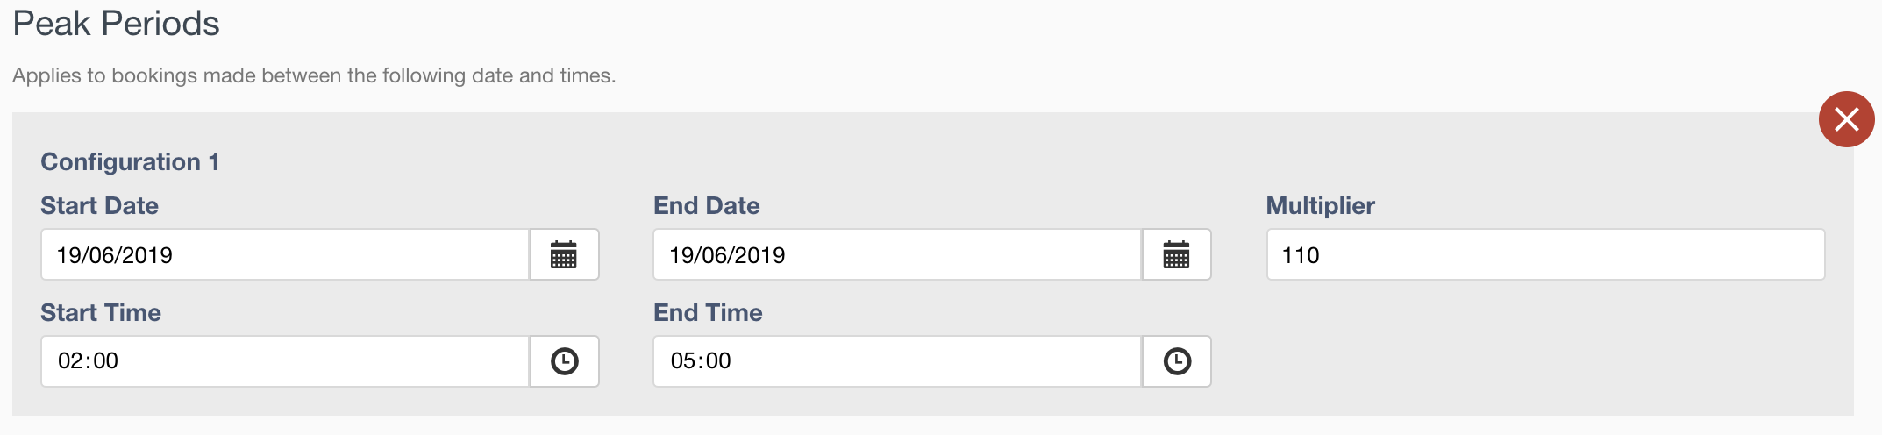
Task: Click the Start Time label
Action: (101, 312)
